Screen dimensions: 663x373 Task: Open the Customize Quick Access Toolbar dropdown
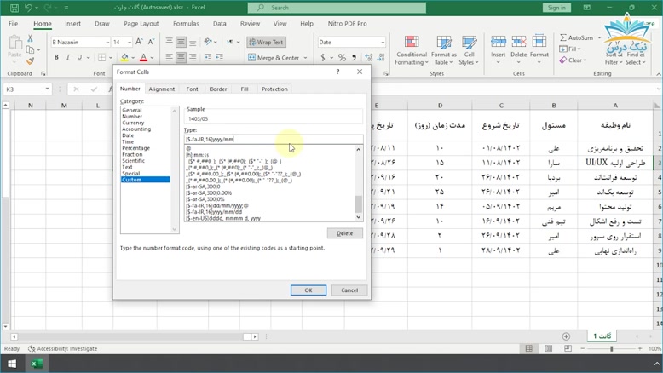point(66,8)
